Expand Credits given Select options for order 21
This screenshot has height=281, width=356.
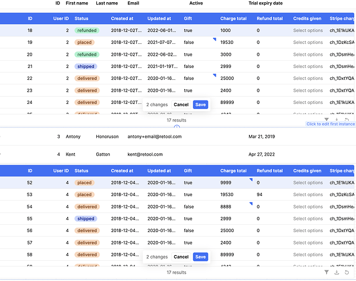click(308, 66)
